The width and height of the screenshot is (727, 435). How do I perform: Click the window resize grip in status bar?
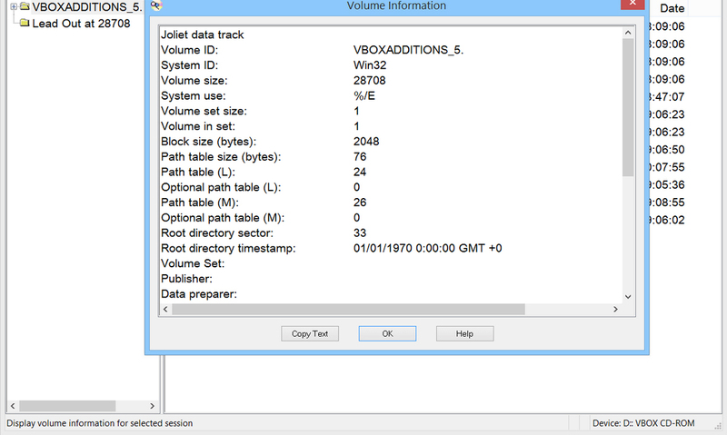(719, 426)
